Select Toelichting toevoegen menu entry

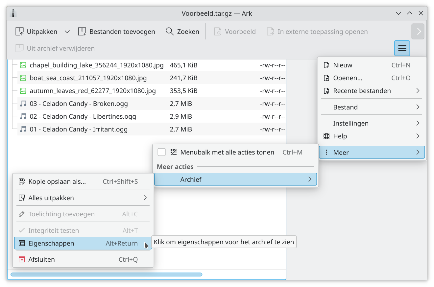(83, 214)
